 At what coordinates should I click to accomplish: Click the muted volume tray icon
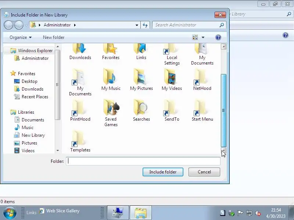258,213
